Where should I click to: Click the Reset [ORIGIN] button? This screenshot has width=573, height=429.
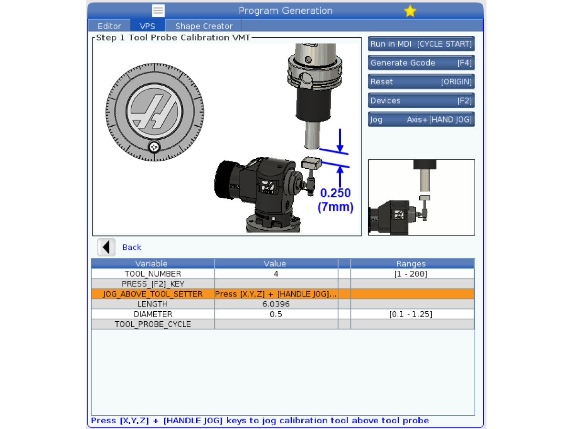[x=421, y=82]
